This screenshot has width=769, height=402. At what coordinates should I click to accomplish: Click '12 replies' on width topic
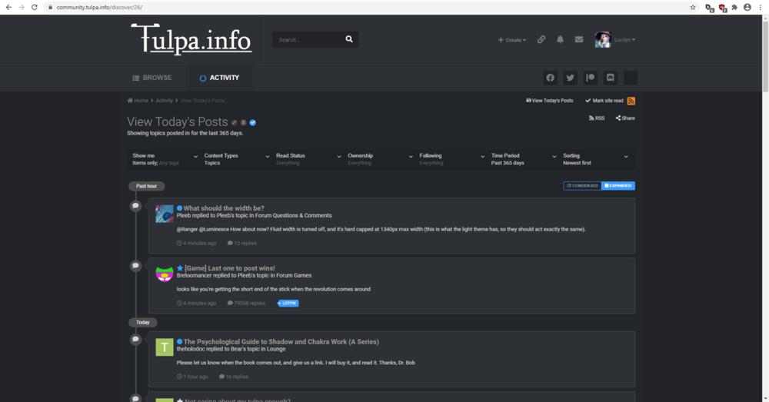(241, 243)
